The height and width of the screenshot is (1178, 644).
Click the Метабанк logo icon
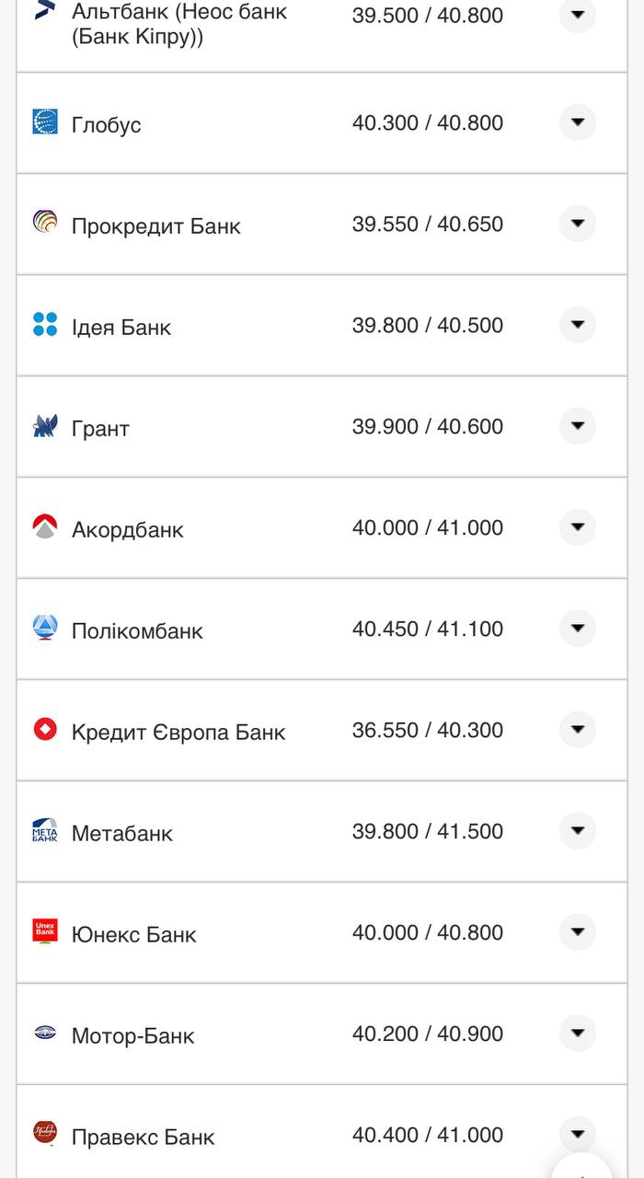coord(45,830)
